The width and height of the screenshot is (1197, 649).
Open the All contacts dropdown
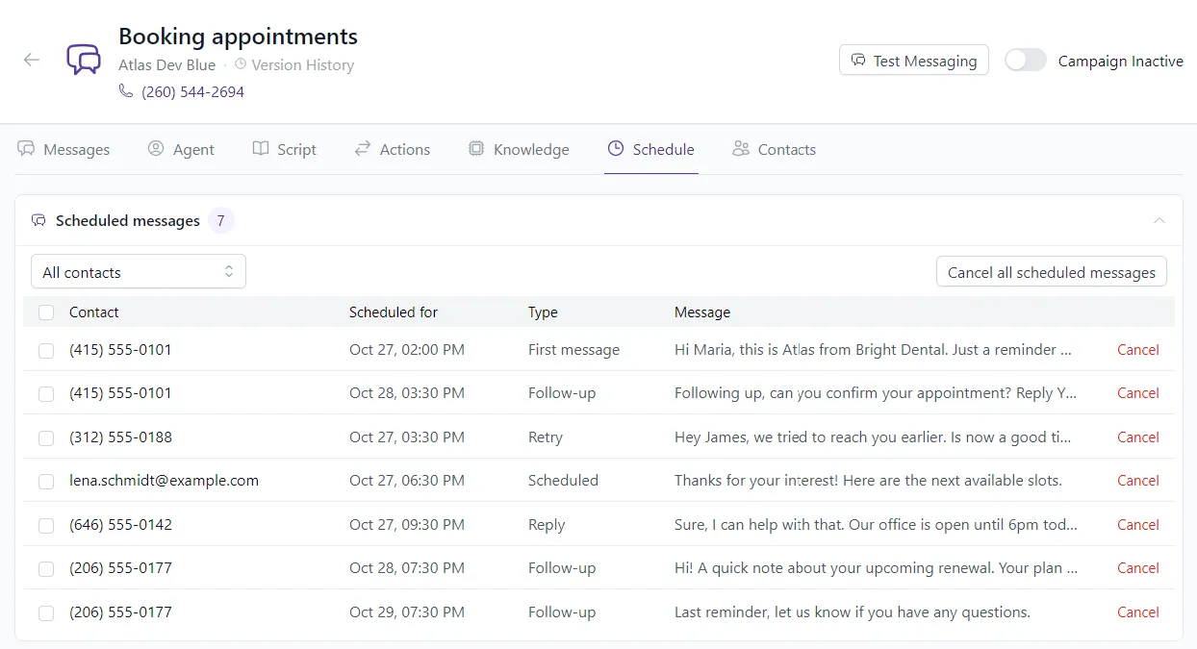(139, 272)
